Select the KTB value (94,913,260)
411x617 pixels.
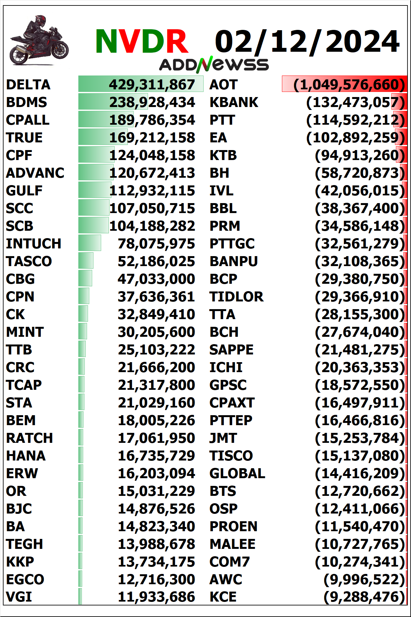click(360, 155)
